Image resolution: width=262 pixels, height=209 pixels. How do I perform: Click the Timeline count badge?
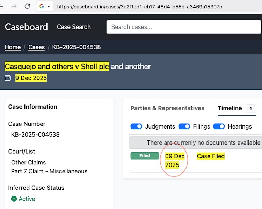pos(250,109)
